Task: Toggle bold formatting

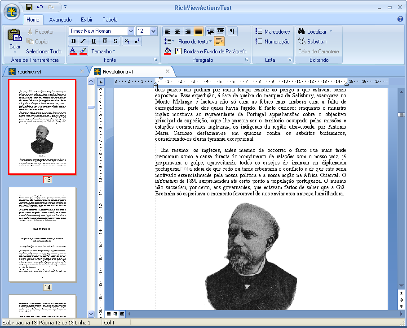Action: click(74, 41)
